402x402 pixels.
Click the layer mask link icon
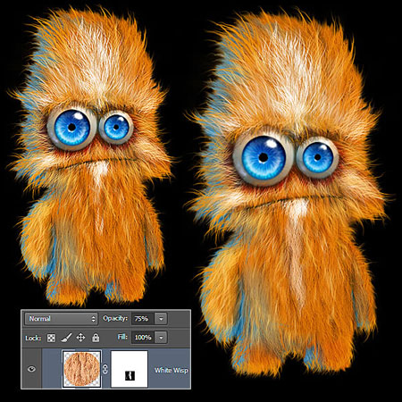[105, 370]
